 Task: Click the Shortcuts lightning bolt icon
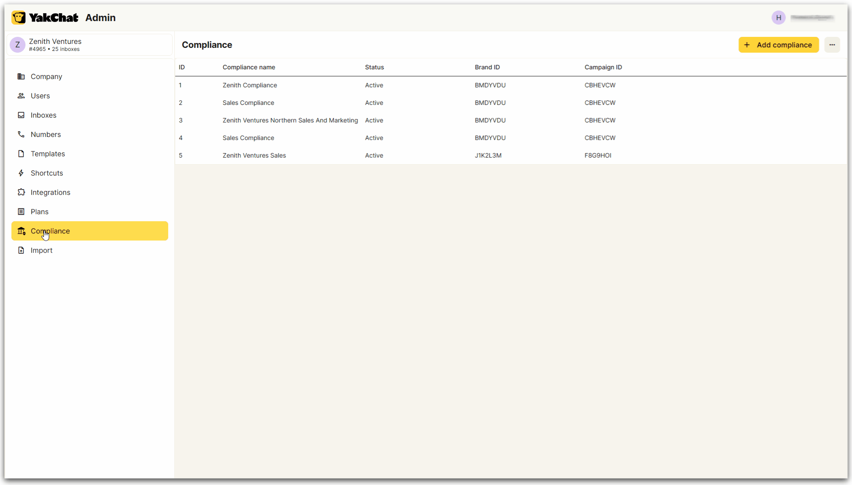point(21,173)
